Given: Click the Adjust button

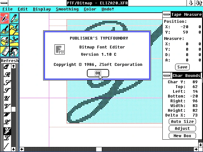Looking at the screenshot, I should 182,129.
